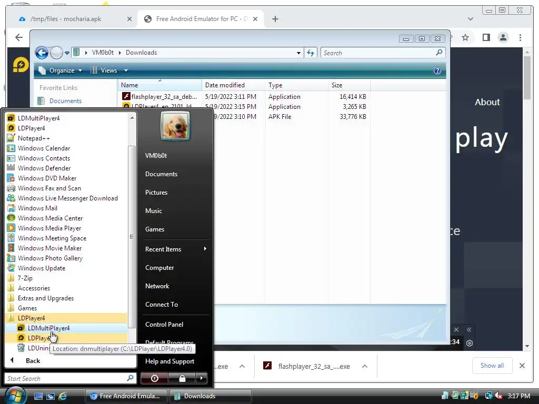Launch Windows Mail

[x=37, y=208]
